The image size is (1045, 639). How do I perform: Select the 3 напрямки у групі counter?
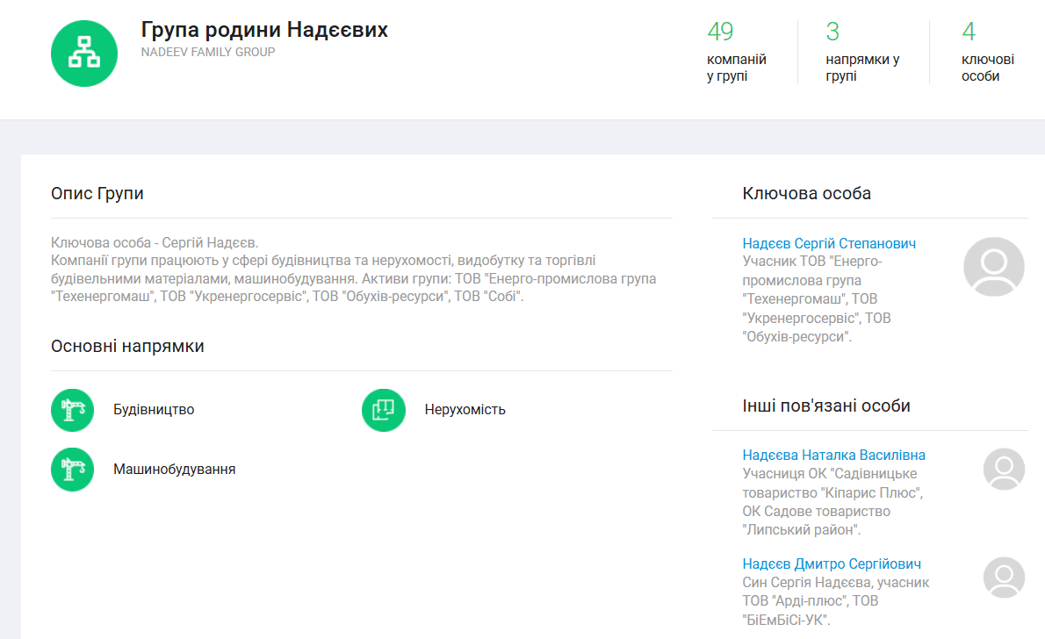click(x=861, y=53)
